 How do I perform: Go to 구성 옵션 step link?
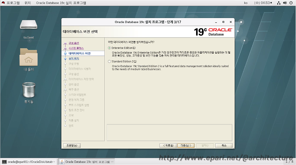[x=74, y=43]
